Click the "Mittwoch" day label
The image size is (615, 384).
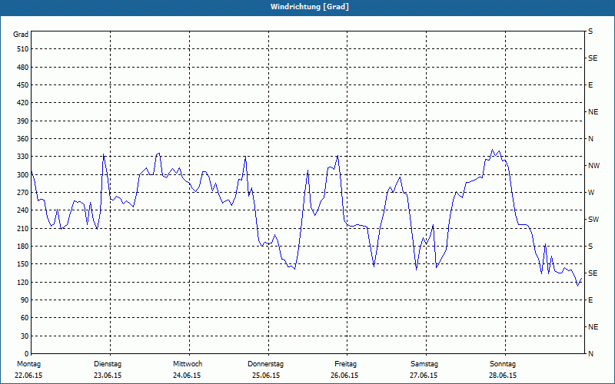(x=188, y=364)
